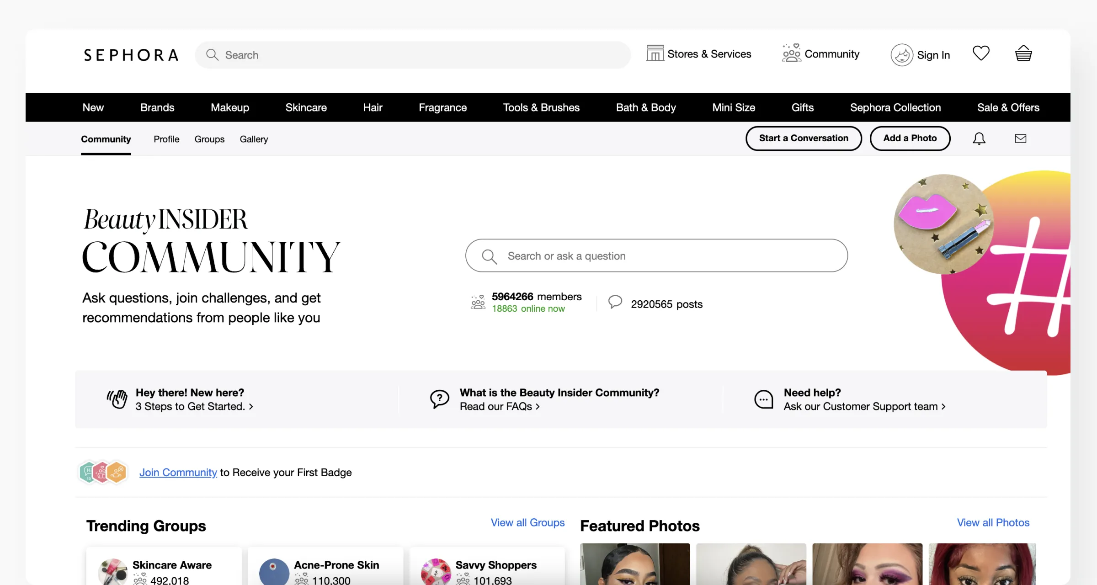The image size is (1097, 585).
Task: Open the Brands menu
Action: [157, 107]
